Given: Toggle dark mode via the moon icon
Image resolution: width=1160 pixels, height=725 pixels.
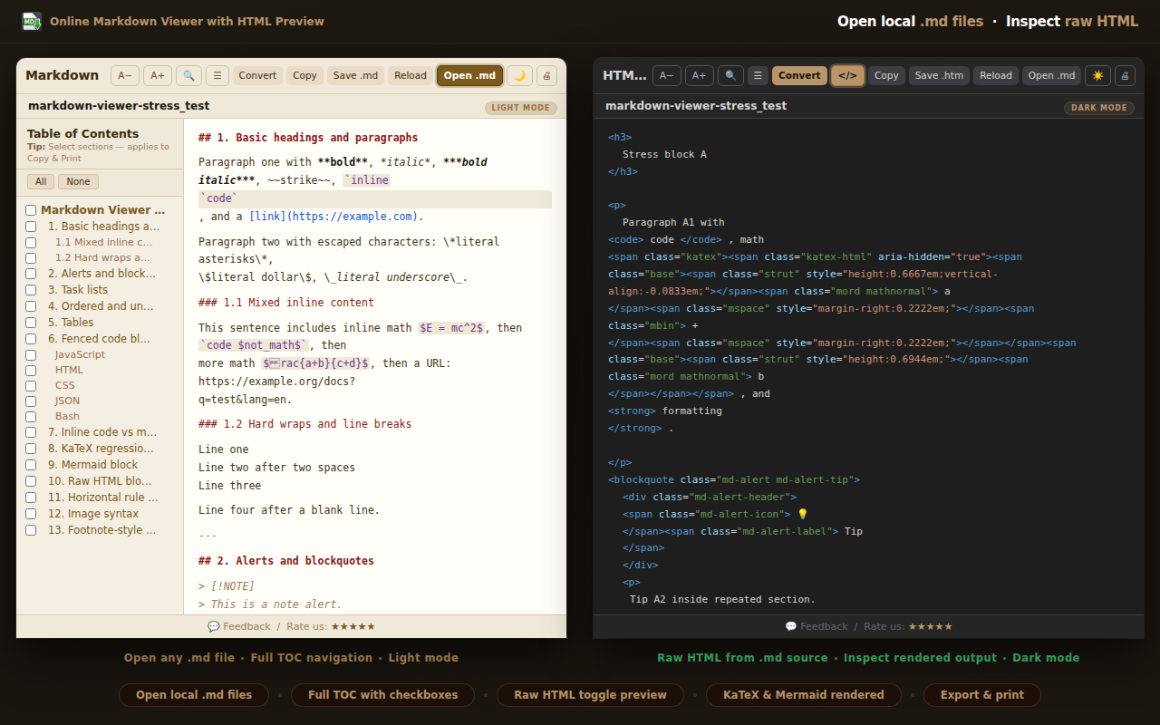Looking at the screenshot, I should [519, 75].
